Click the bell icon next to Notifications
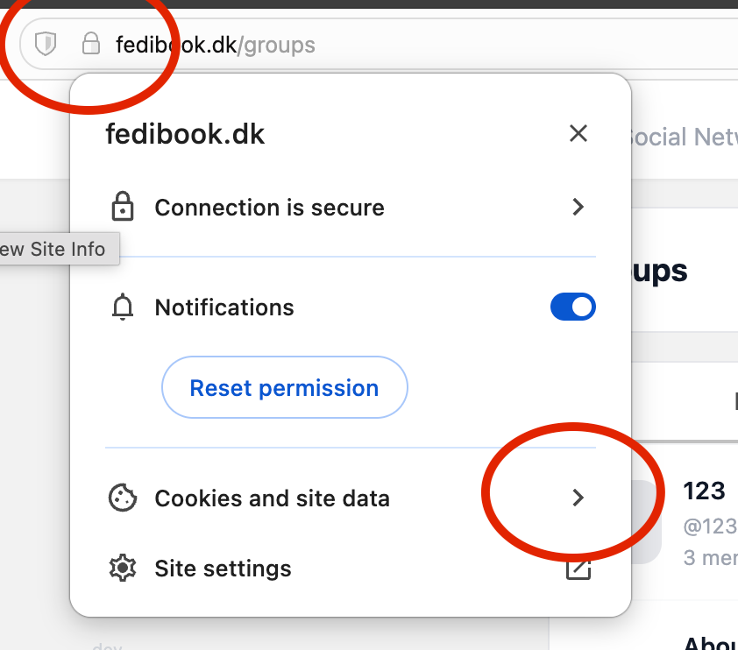 123,307
